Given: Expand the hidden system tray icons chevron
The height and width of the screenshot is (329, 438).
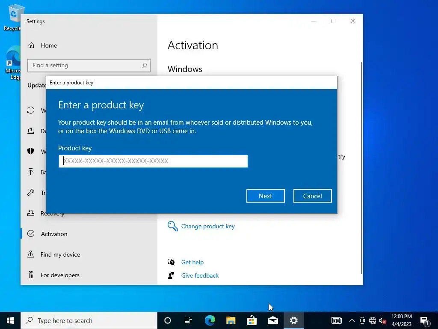Looking at the screenshot, I should pyautogui.click(x=352, y=320).
